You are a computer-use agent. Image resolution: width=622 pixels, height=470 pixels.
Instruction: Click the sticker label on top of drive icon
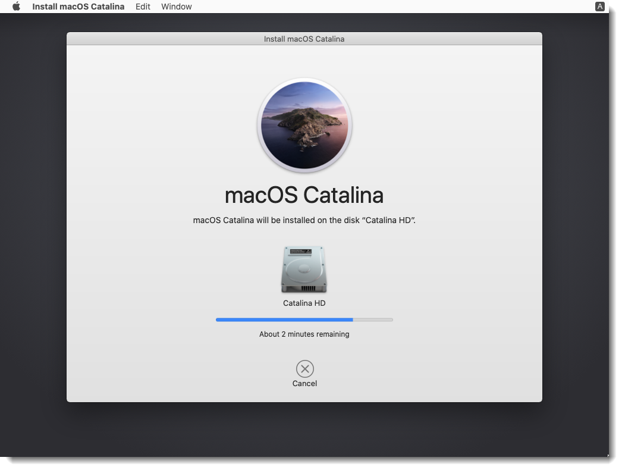click(300, 252)
